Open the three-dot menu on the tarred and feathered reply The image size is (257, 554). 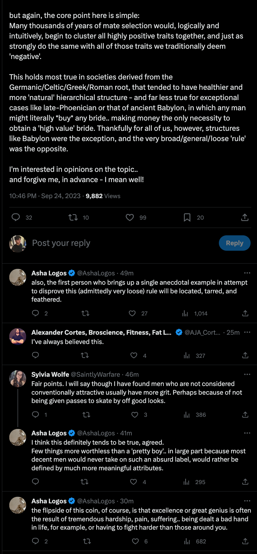click(x=247, y=273)
